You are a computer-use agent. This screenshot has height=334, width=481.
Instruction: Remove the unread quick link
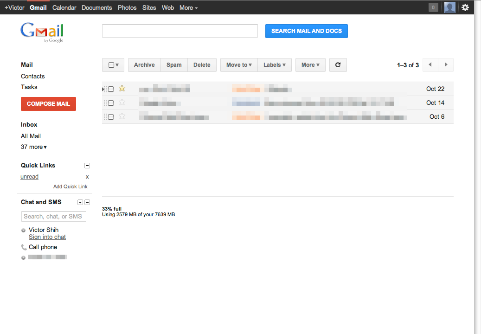(x=87, y=177)
